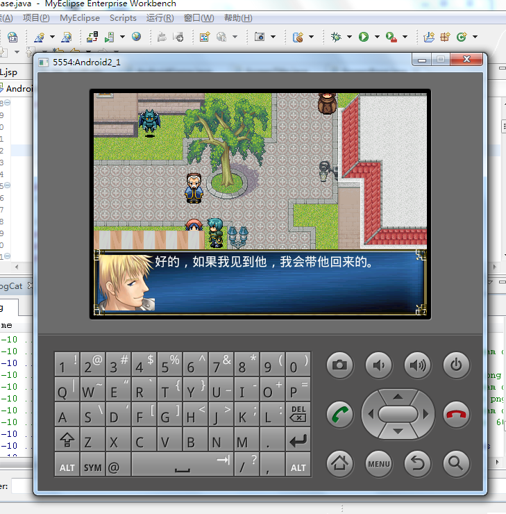Click the Debug bug toolbar icon
The width and height of the screenshot is (506, 514).
336,37
